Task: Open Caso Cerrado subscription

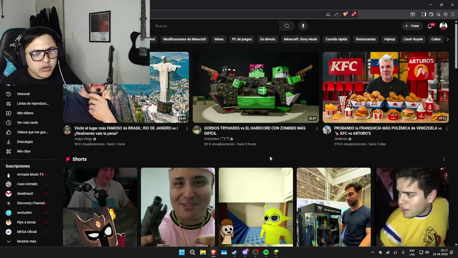Action: pos(28,184)
